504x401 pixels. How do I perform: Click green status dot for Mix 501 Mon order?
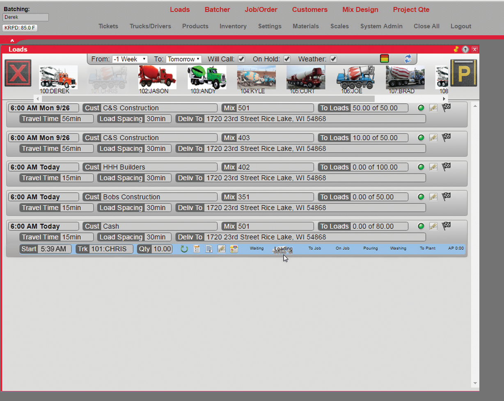(421, 108)
